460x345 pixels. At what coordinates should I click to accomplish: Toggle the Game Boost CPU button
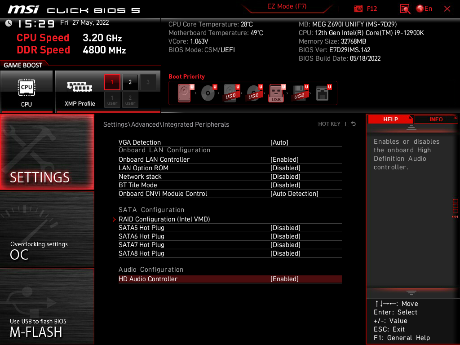[x=27, y=92]
